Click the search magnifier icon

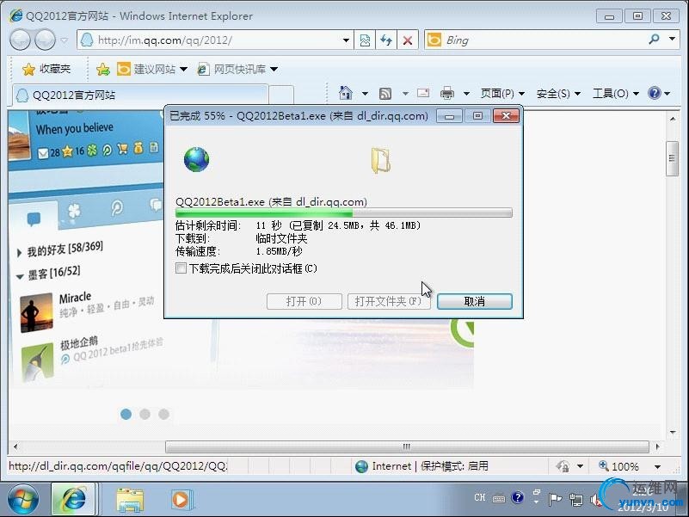click(x=654, y=40)
